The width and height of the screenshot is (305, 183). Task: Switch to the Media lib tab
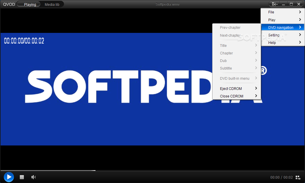[x=52, y=4]
